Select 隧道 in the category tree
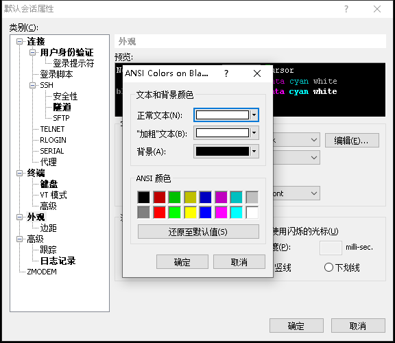This screenshot has height=343, width=395. coord(62,108)
